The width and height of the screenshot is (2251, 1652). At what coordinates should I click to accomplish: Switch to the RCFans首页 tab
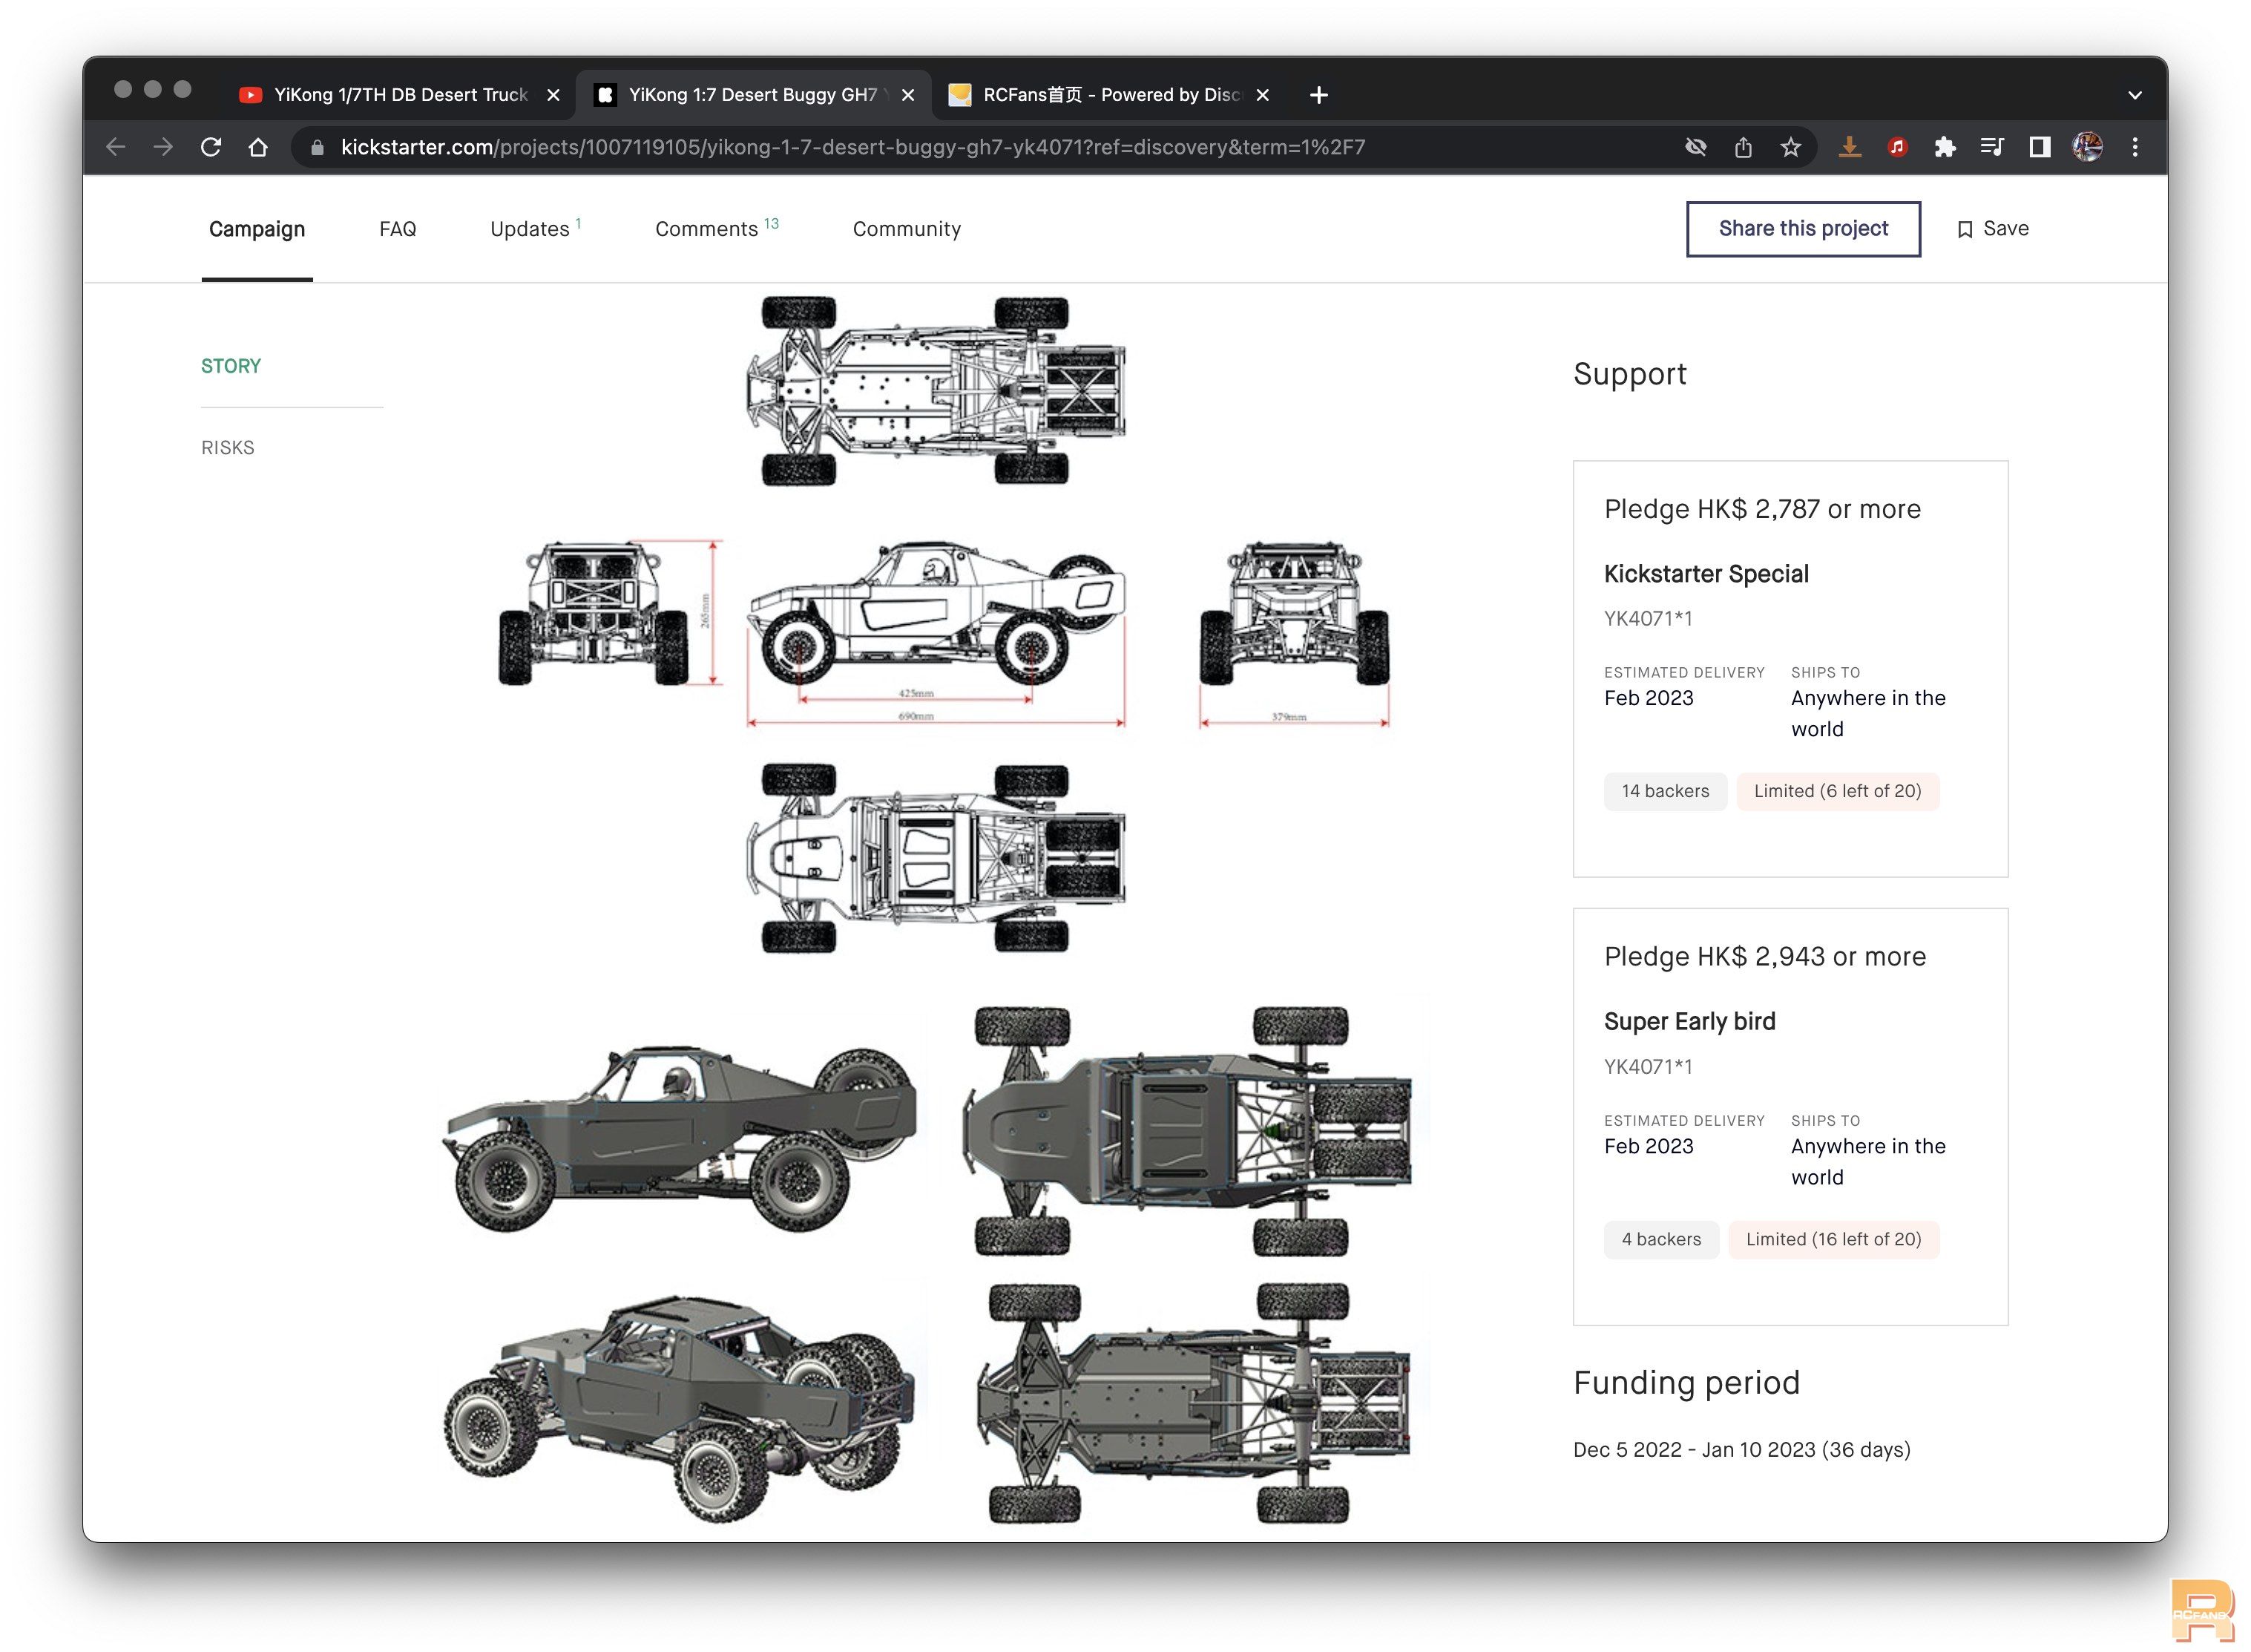(x=1108, y=95)
